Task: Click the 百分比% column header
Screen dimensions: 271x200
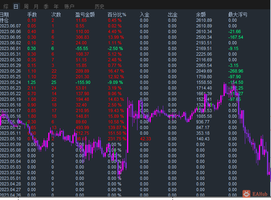Action: [117, 15]
